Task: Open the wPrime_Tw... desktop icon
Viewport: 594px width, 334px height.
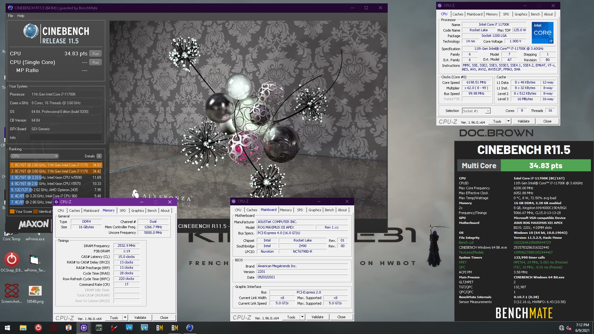Action: [35, 262]
